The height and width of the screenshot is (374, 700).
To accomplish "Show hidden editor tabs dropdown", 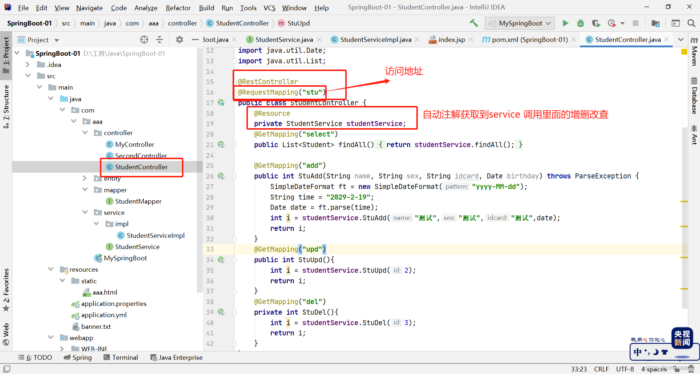I will (680, 39).
